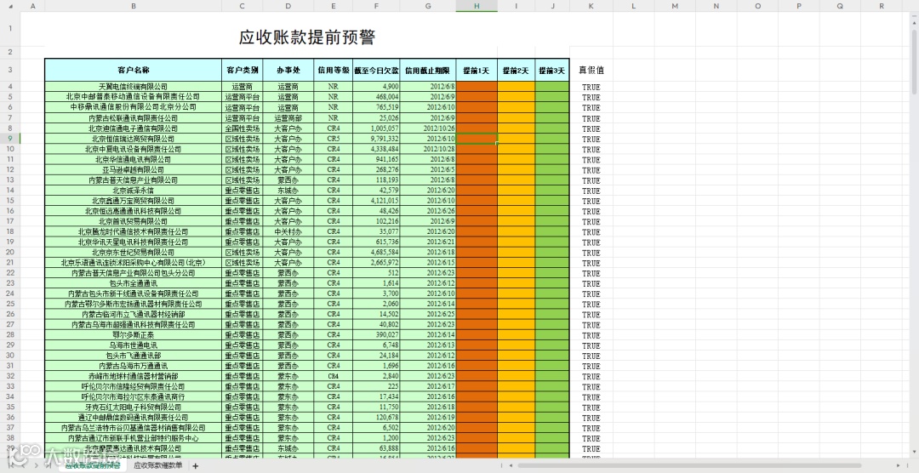
Task: Select cell 北京诚泽永信
Action: [133, 191]
